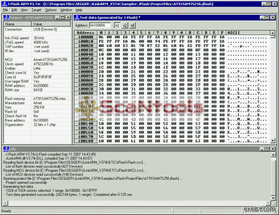Open the View menu
The height and width of the screenshot is (215, 279).
click(24, 10)
